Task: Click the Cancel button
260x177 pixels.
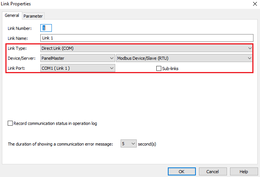Action: click(x=213, y=172)
